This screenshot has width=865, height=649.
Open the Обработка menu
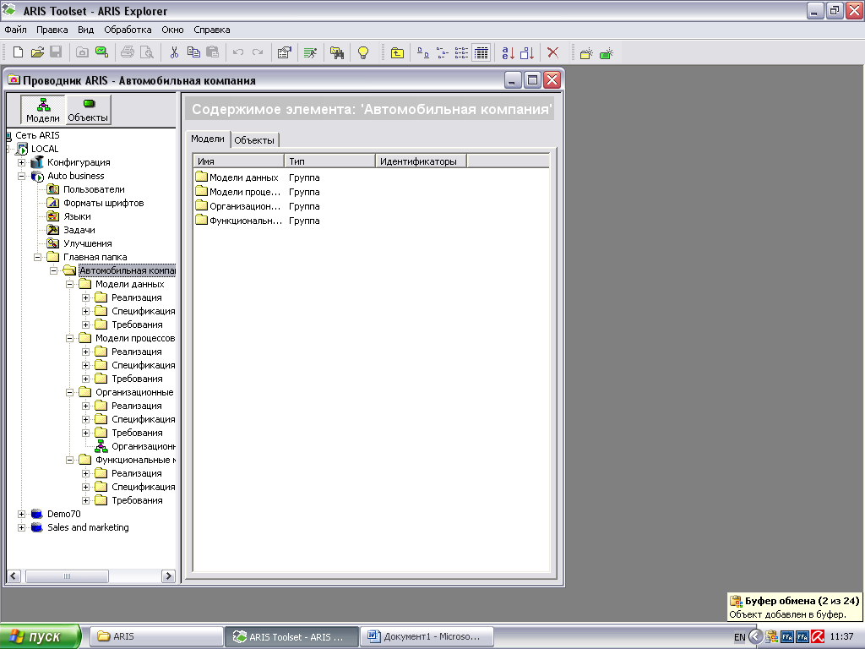pos(128,30)
